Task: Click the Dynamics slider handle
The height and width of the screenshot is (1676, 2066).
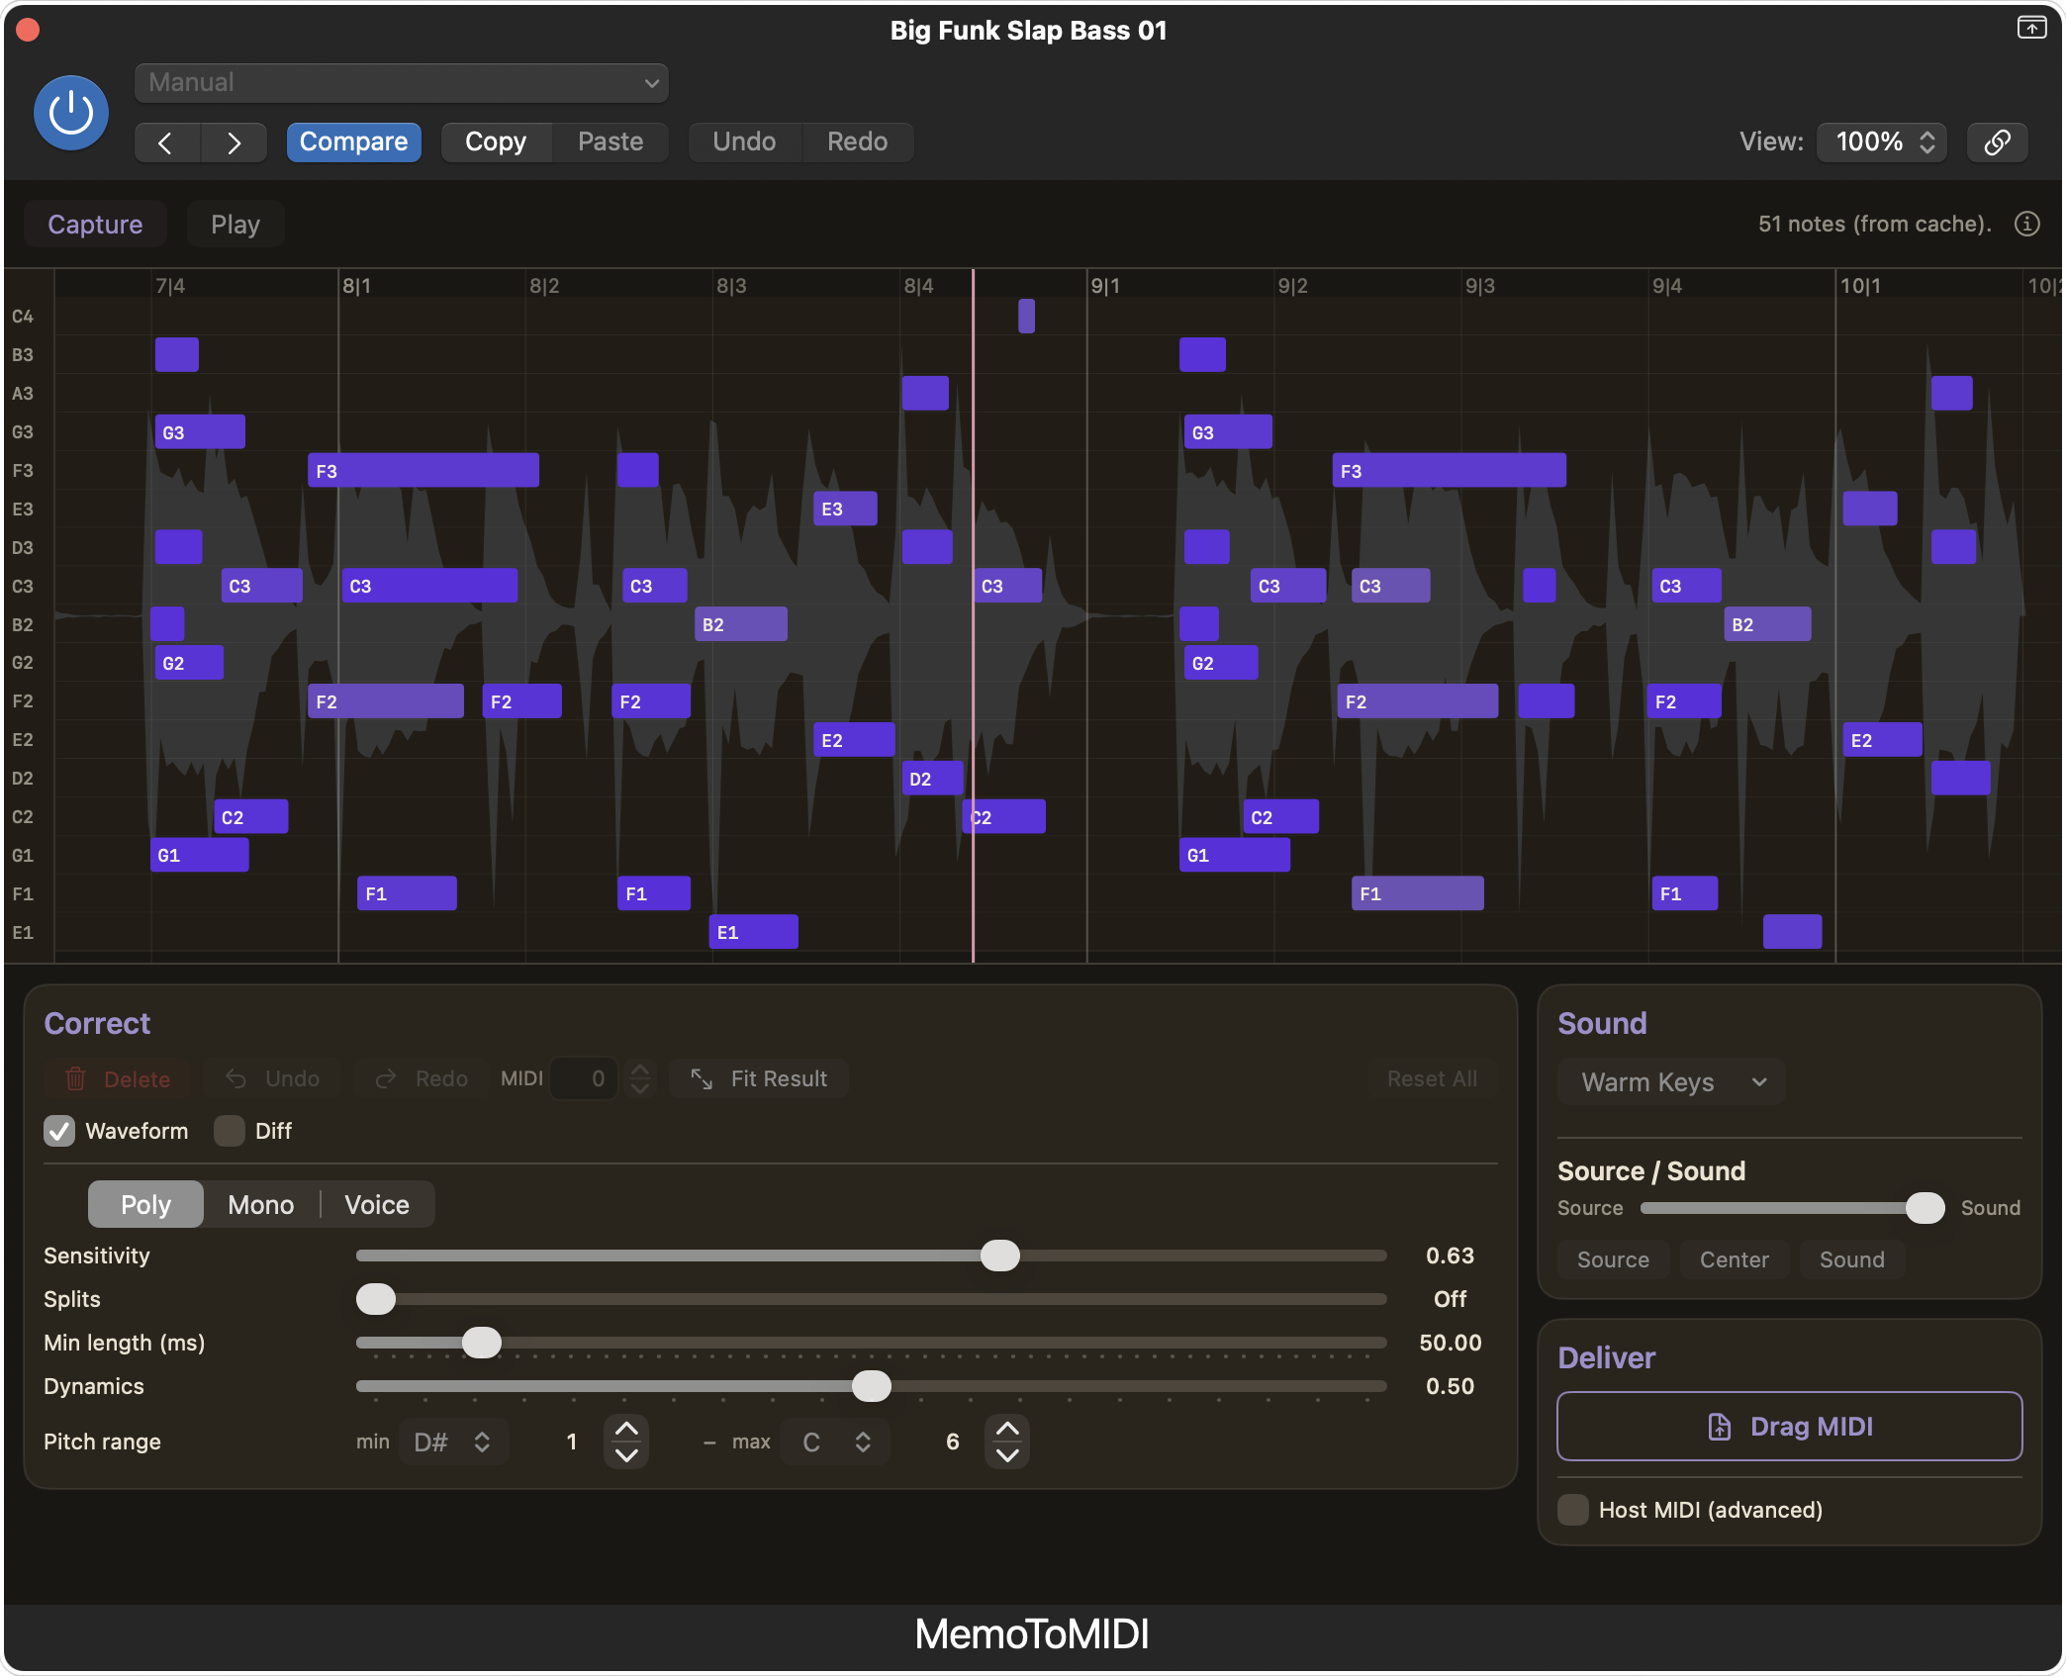Action: point(872,1386)
